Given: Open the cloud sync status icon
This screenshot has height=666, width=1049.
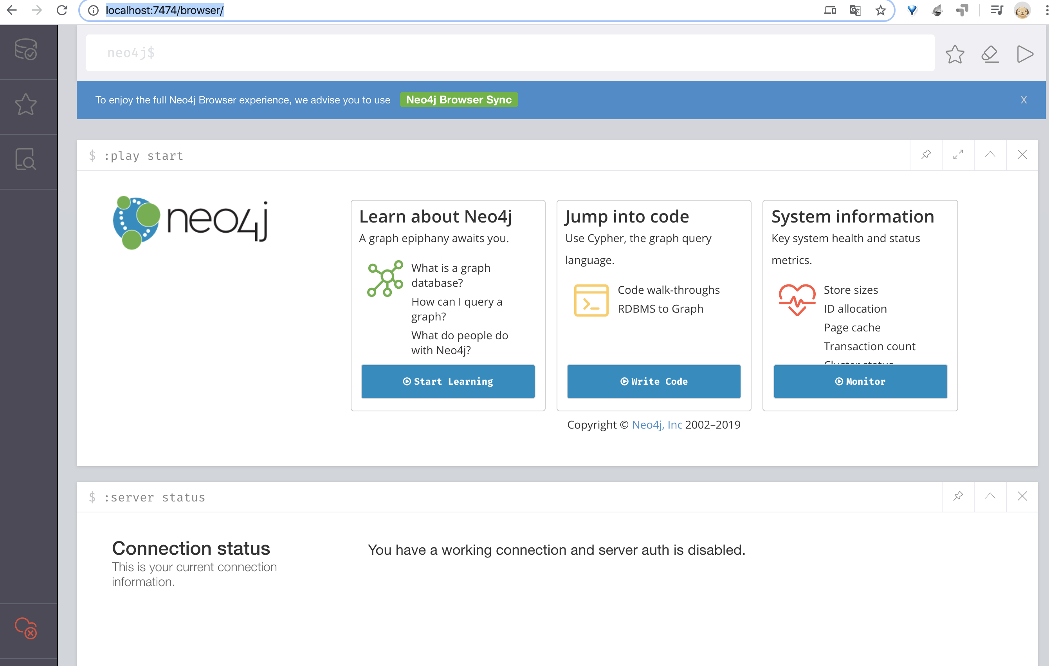Looking at the screenshot, I should [26, 628].
